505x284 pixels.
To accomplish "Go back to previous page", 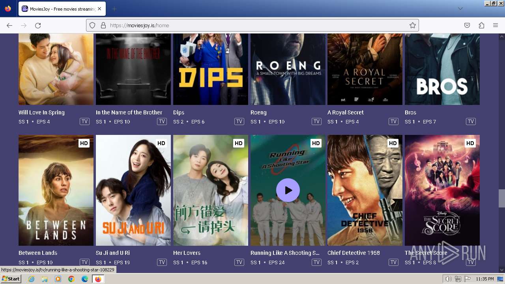I will point(9,25).
